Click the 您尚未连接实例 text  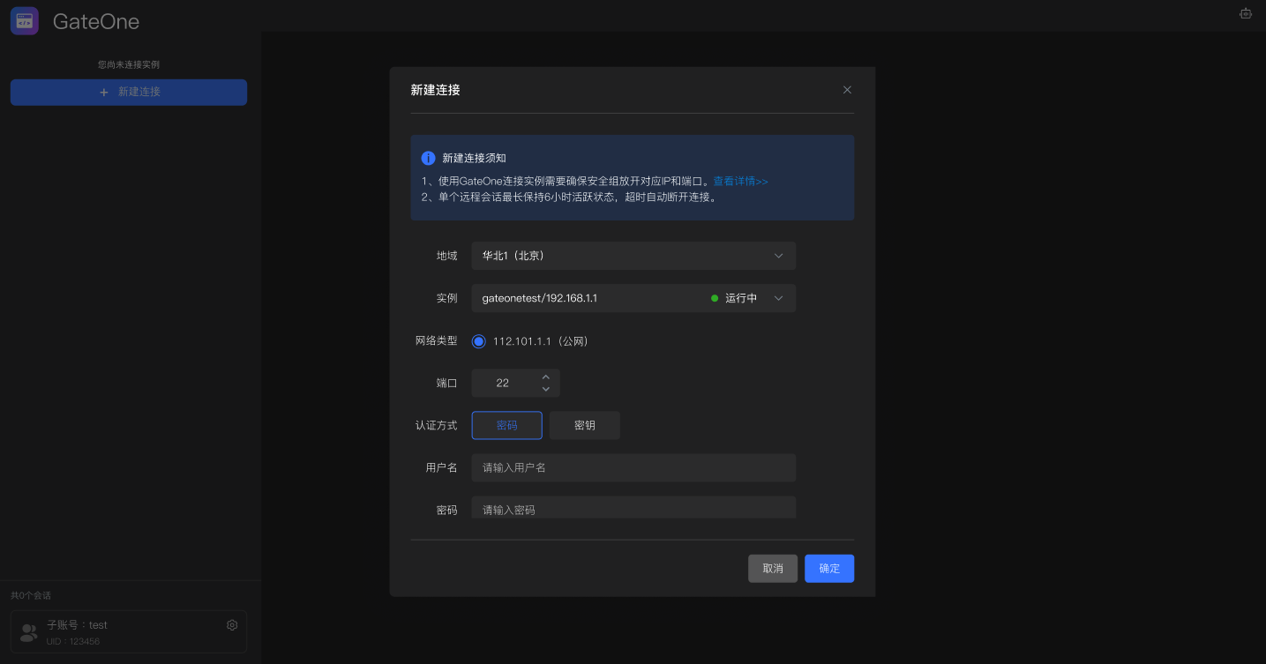129,64
